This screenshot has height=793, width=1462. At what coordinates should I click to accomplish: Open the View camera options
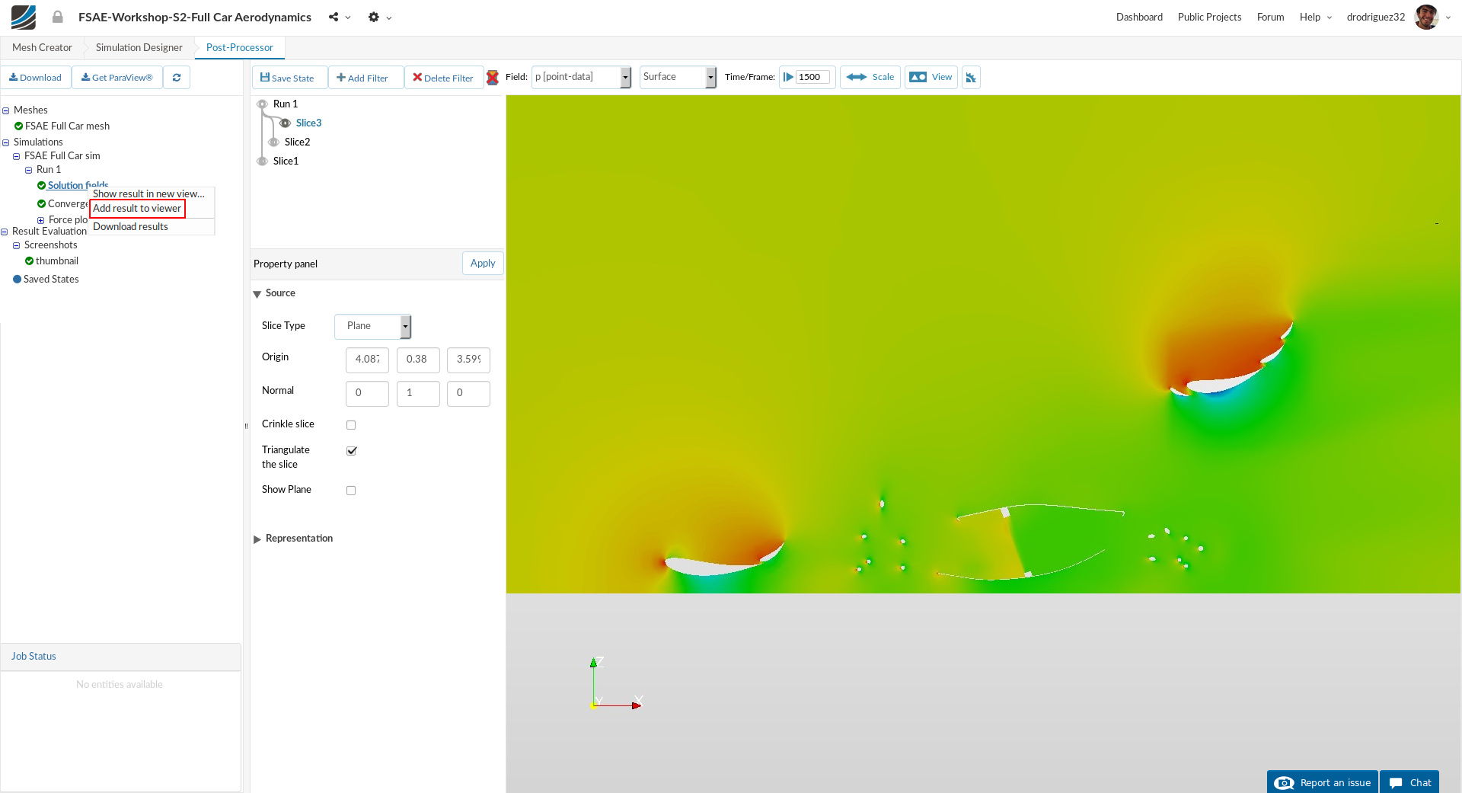931,77
